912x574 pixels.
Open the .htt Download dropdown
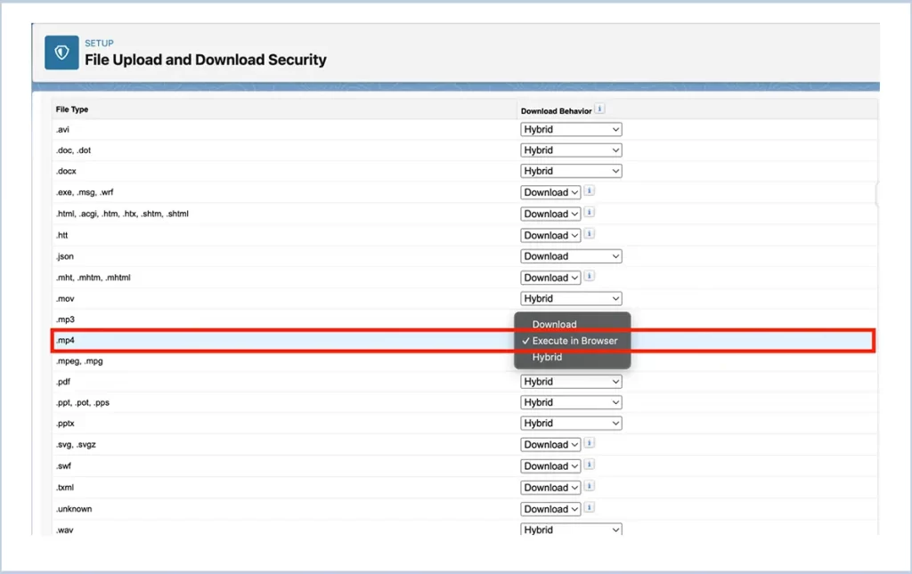(550, 235)
